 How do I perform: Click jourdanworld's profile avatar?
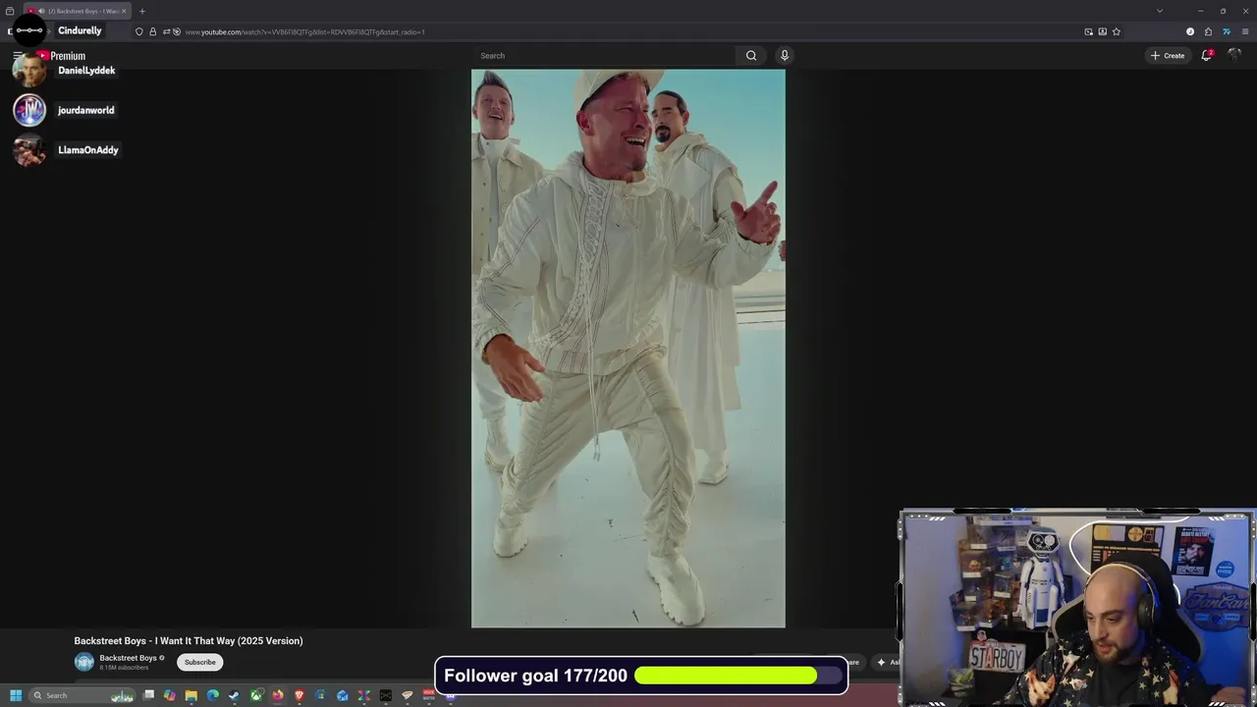point(29,110)
